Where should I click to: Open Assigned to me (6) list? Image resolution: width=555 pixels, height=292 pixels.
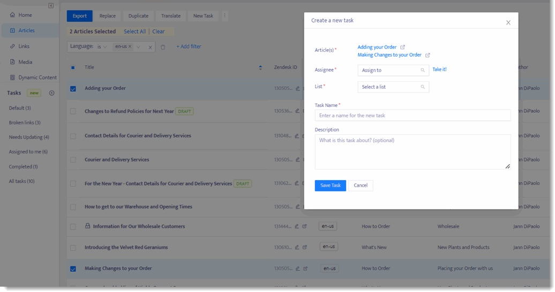pyautogui.click(x=28, y=152)
